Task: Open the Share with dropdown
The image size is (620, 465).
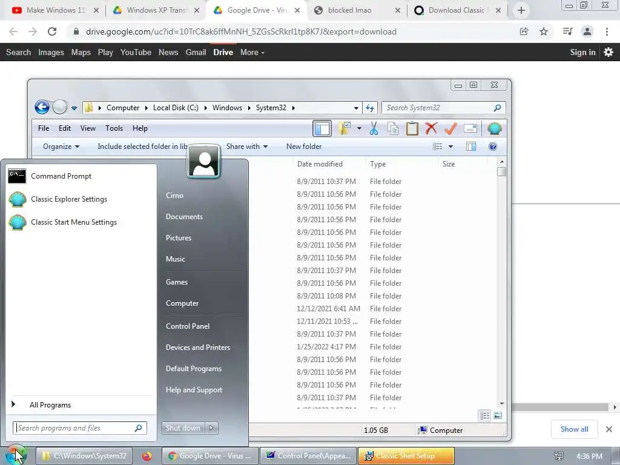Action: [247, 147]
